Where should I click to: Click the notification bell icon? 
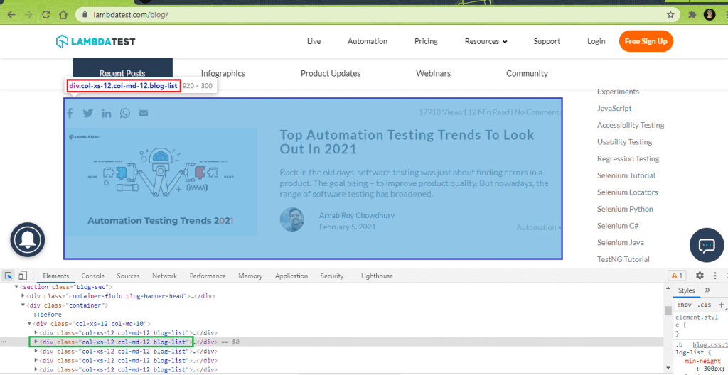(x=27, y=240)
